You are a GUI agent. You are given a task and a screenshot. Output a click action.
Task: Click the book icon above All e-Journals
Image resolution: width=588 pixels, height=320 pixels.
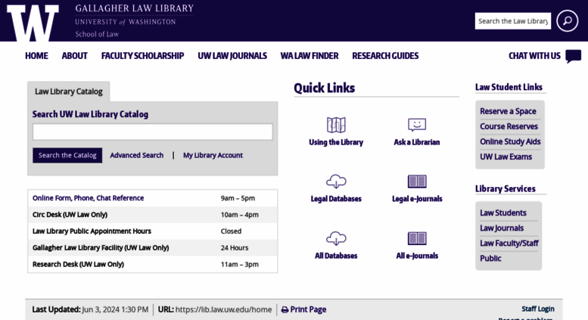tap(417, 238)
